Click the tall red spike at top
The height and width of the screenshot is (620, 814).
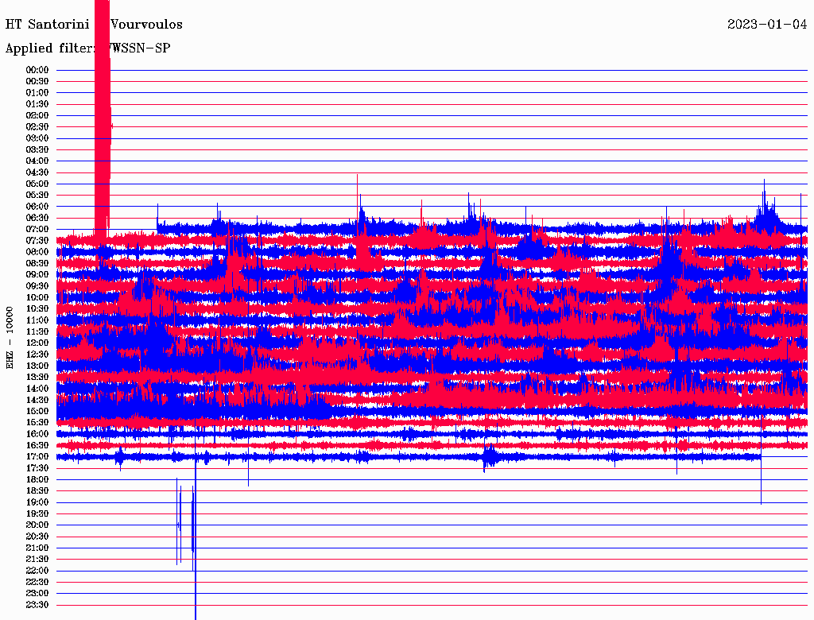(x=102, y=119)
